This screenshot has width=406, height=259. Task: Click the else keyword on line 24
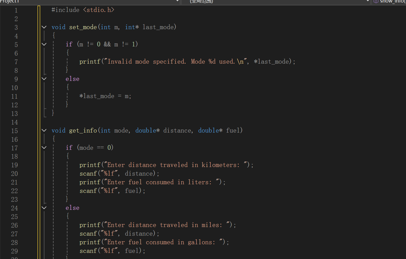pyautogui.click(x=72, y=208)
